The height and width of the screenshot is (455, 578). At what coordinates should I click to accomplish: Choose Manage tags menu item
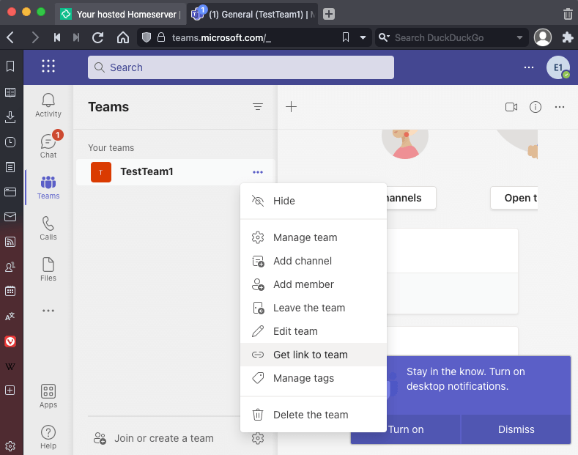pyautogui.click(x=314, y=378)
